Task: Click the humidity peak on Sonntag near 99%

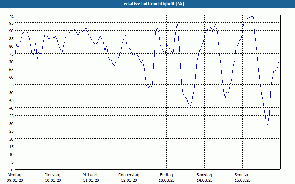Action: coord(252,16)
